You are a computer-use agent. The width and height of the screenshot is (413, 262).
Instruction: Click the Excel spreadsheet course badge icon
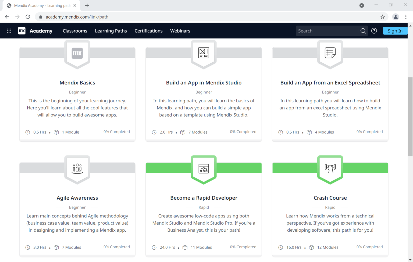coord(330,53)
